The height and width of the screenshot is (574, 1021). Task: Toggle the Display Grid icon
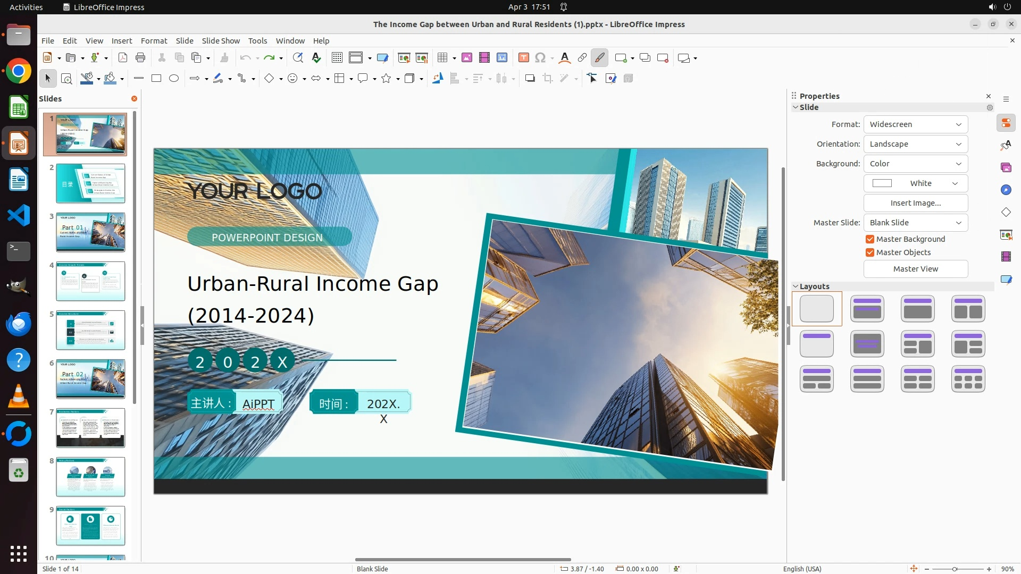[x=337, y=58]
